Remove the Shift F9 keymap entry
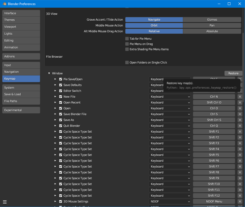 coord(240,178)
